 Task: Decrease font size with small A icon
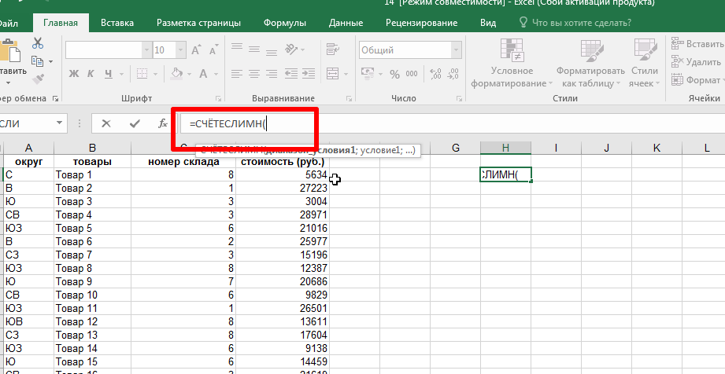[x=213, y=49]
